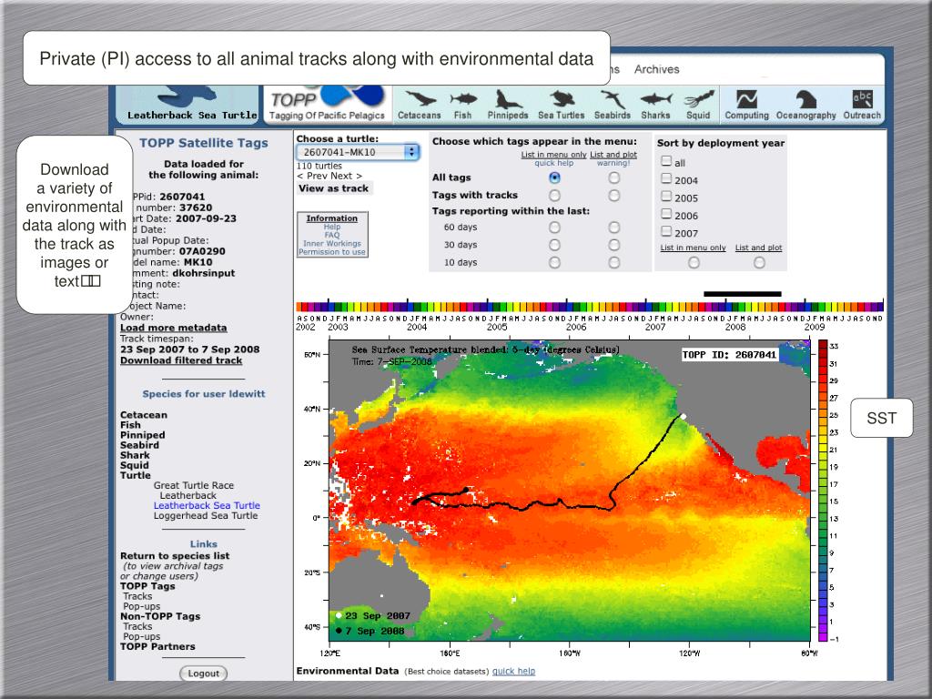The width and height of the screenshot is (932, 699).
Task: Select Shark in the sidebar species list
Action: click(x=135, y=455)
